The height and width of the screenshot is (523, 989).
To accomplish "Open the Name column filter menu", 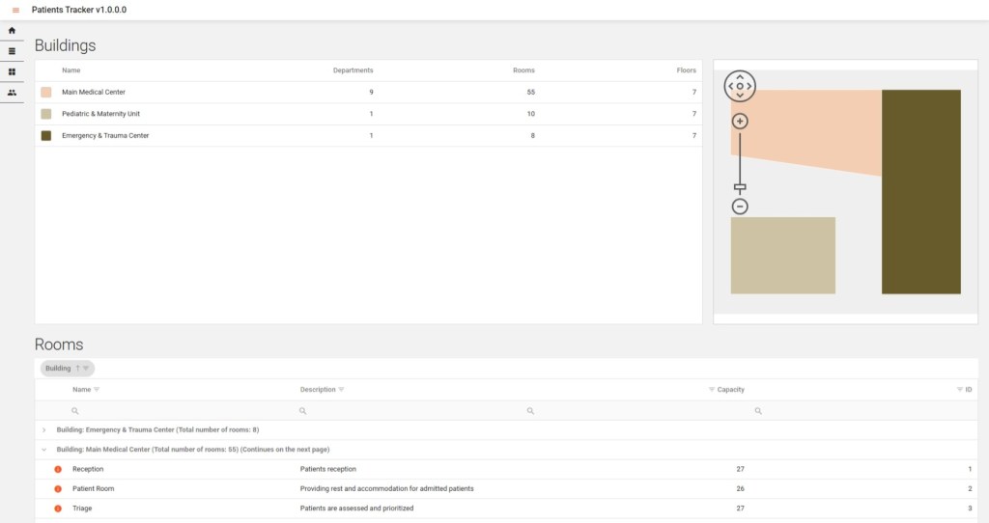I will click(x=97, y=390).
